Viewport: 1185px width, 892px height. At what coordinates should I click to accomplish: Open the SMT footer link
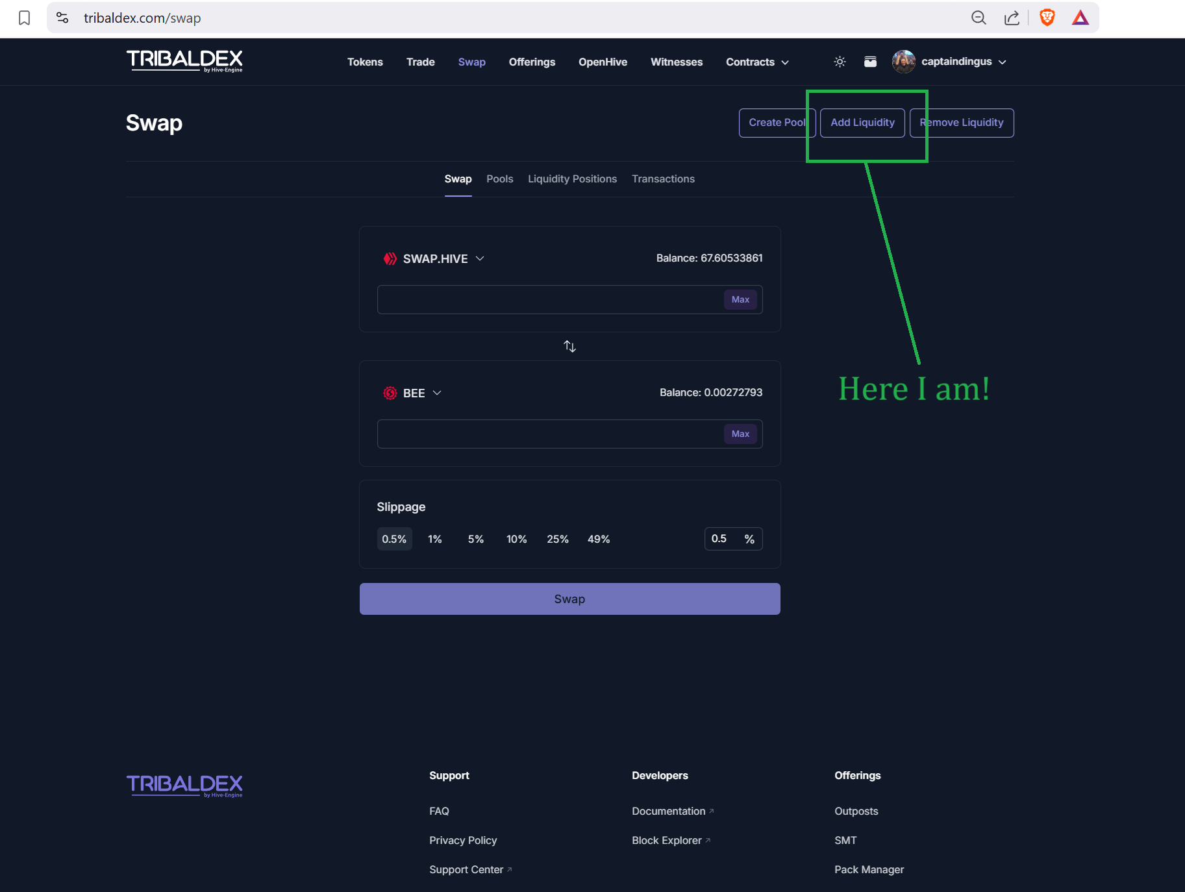pos(845,840)
